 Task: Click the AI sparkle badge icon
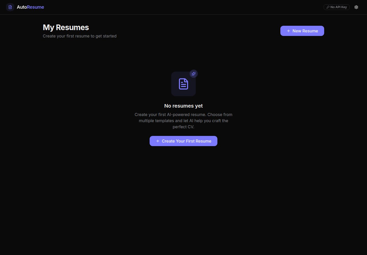pyautogui.click(x=194, y=74)
